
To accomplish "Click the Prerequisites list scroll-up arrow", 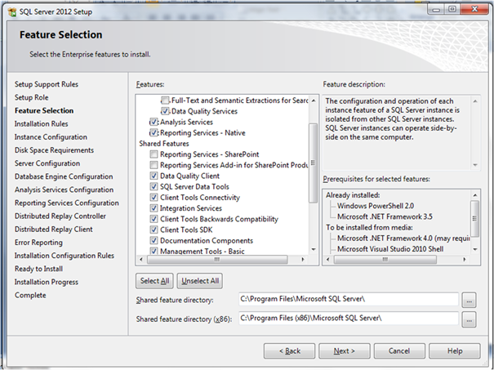I will (475, 195).
